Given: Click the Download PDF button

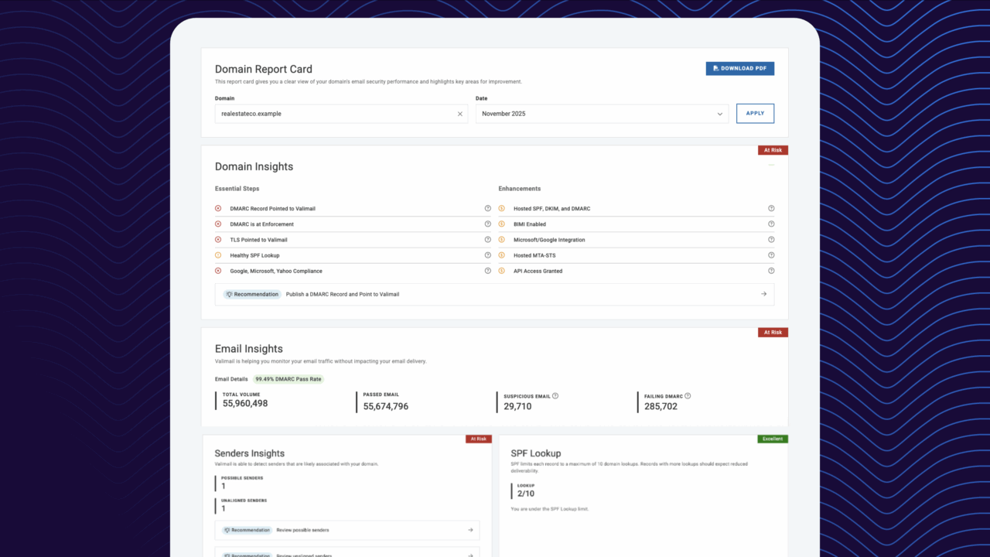Looking at the screenshot, I should 739,68.
